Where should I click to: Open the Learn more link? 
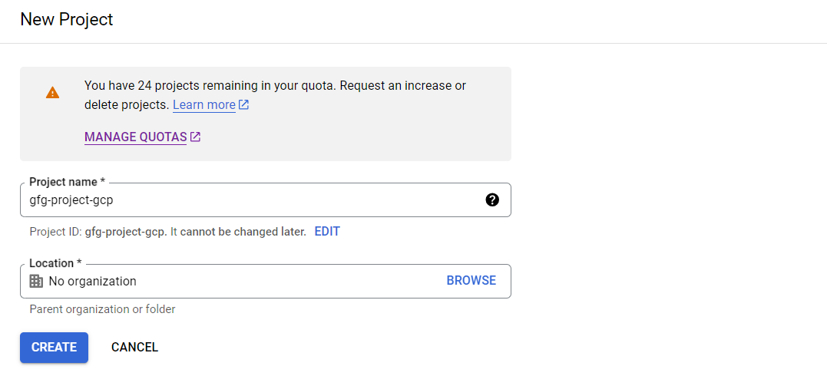203,105
